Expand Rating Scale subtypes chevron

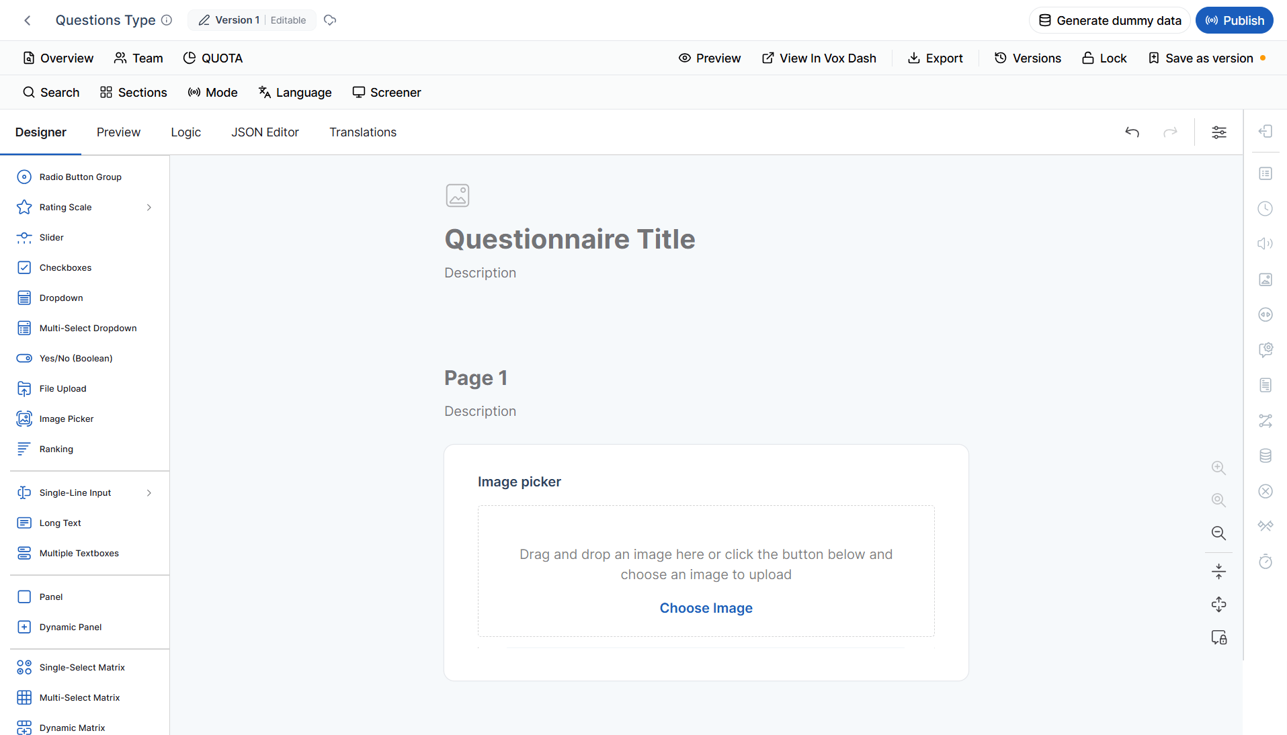click(149, 208)
